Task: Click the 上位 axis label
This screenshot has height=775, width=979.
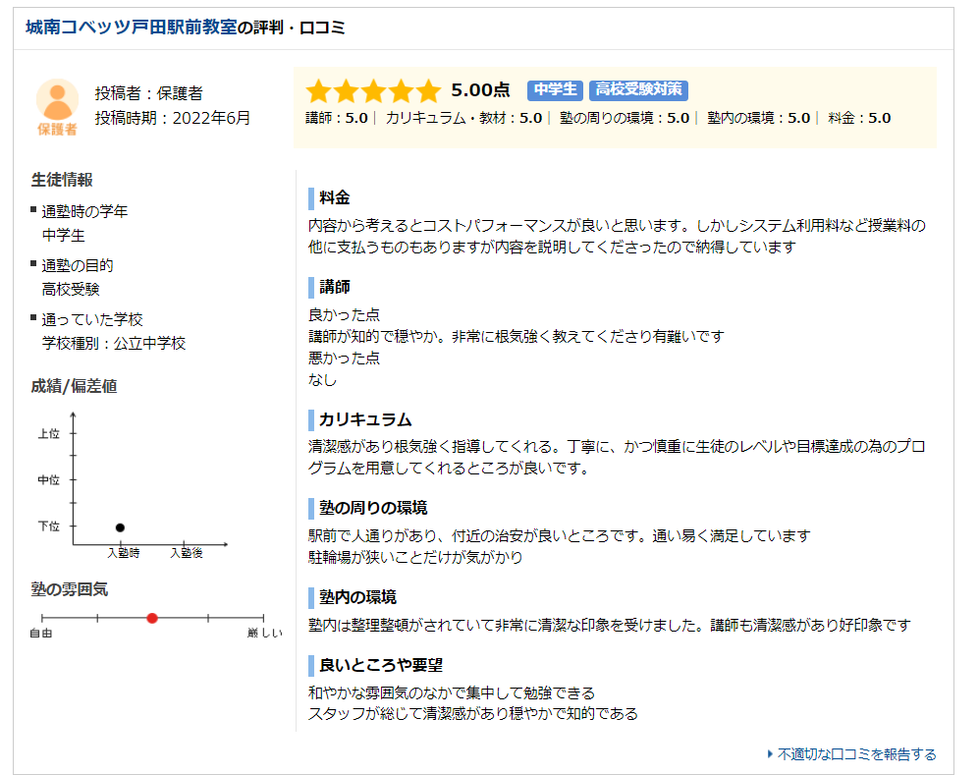Action: 49,433
